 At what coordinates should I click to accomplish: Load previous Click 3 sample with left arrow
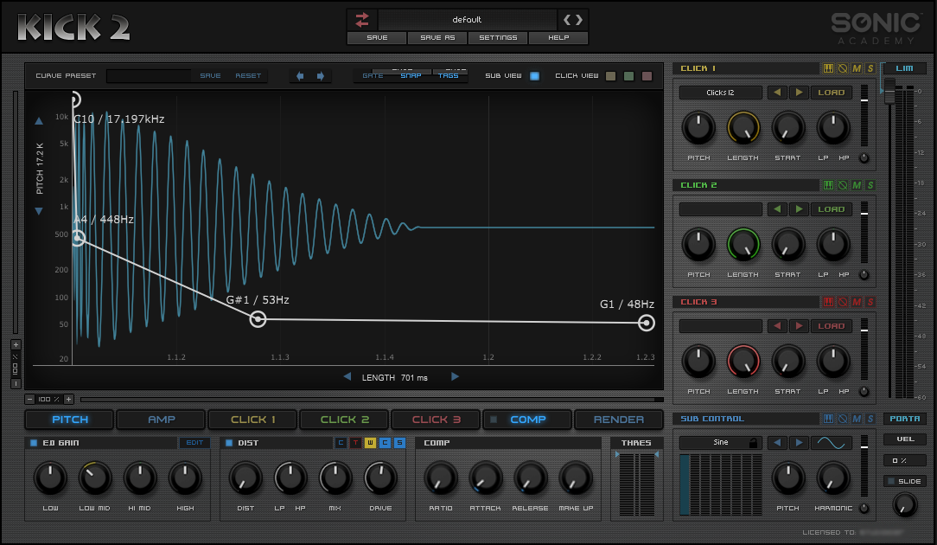click(777, 325)
